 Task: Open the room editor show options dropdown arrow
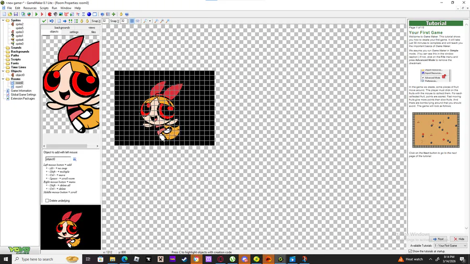click(150, 21)
